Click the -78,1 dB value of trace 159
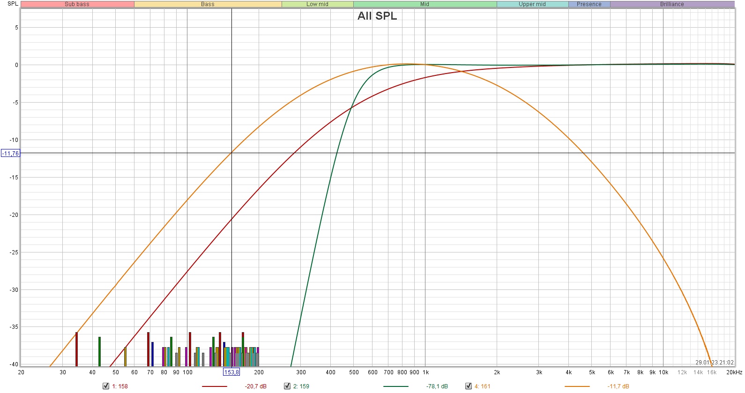 pyautogui.click(x=437, y=386)
